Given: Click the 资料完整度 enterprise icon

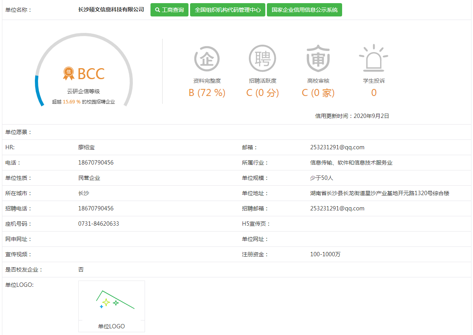Looking at the screenshot, I should 207,59.
